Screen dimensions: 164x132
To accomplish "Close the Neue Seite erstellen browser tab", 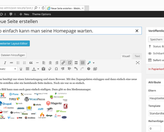I will tap(82, 8).
